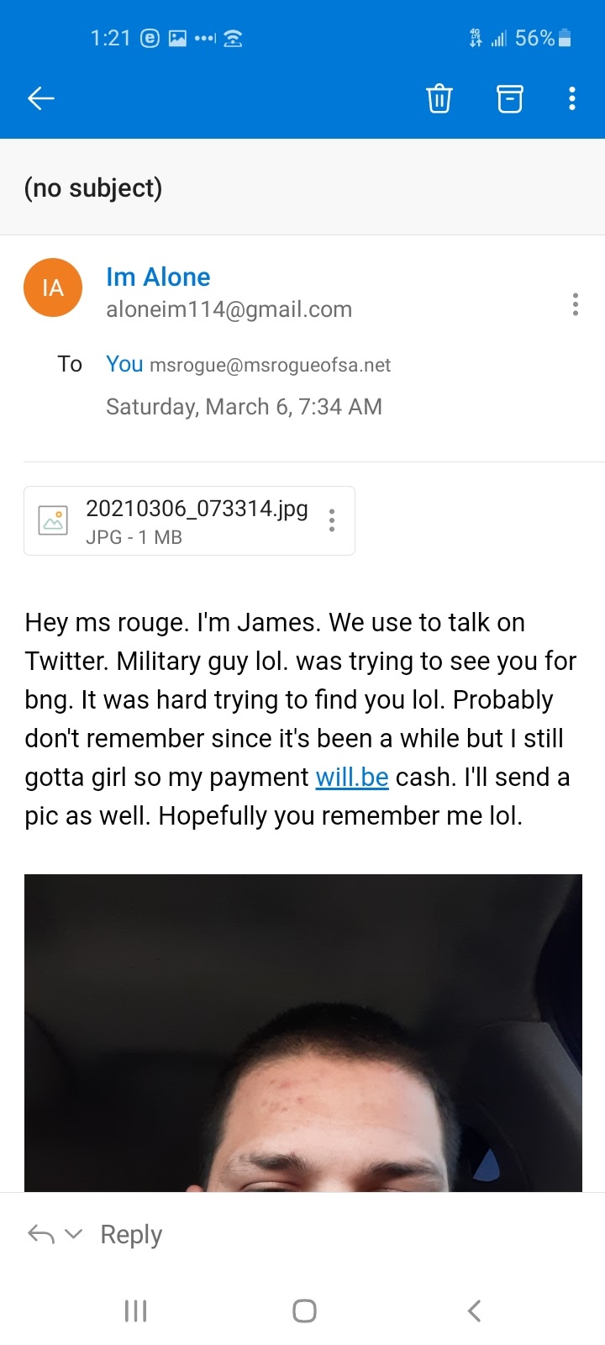Open sender options three-dot menu
This screenshot has height=1345, width=605.
(x=575, y=304)
